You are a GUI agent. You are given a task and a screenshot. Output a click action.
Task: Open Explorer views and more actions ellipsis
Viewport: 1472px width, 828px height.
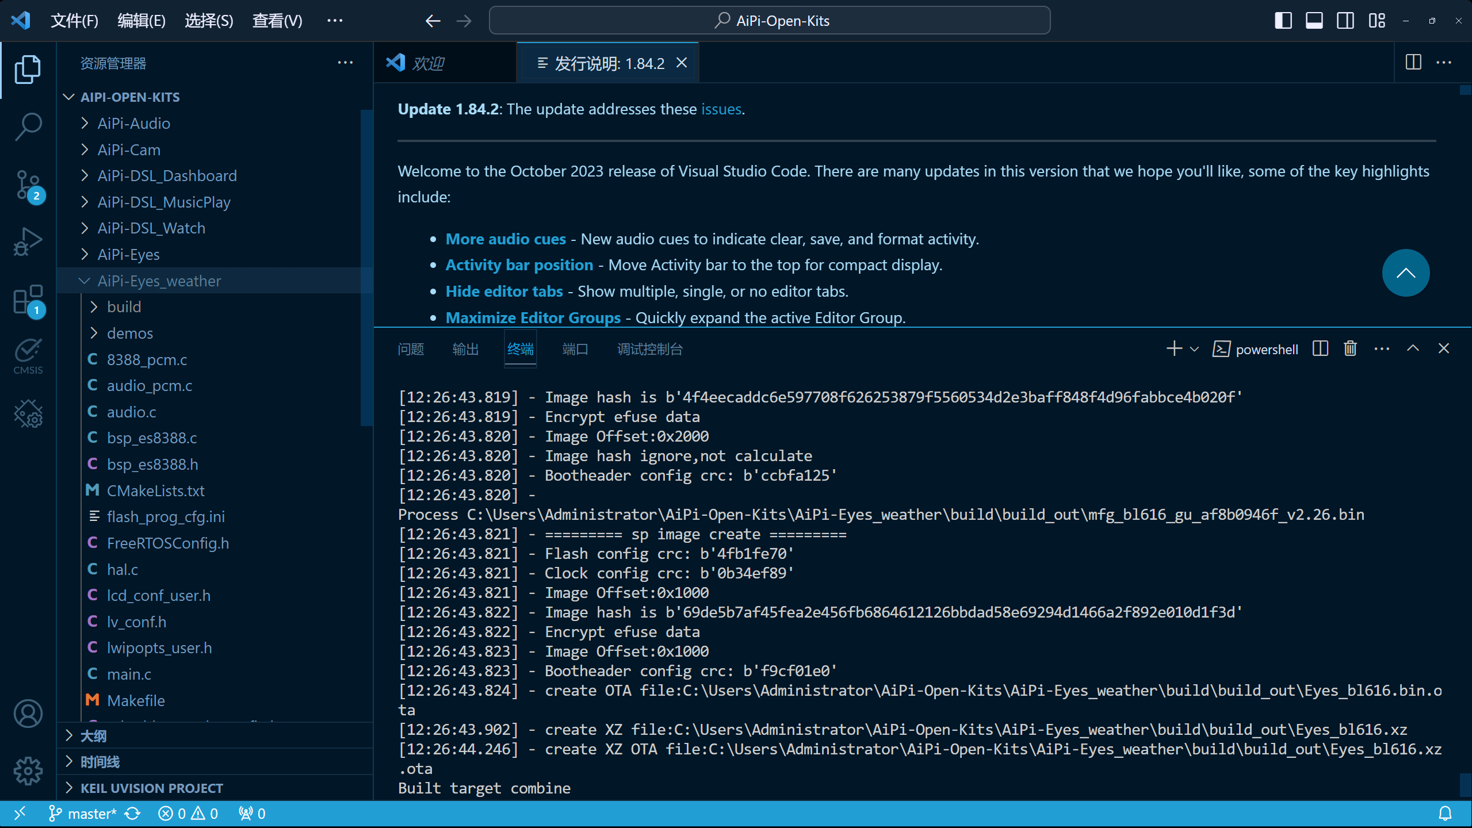coord(345,62)
